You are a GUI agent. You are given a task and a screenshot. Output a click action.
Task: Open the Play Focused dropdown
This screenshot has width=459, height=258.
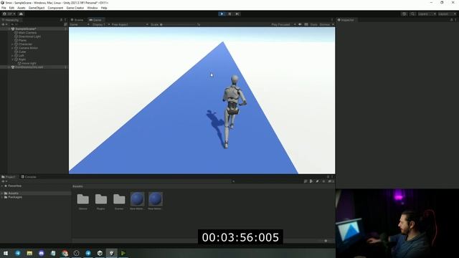pos(283,24)
